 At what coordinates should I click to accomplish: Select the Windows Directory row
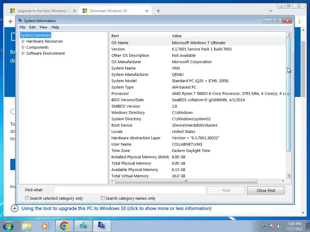tap(198, 112)
